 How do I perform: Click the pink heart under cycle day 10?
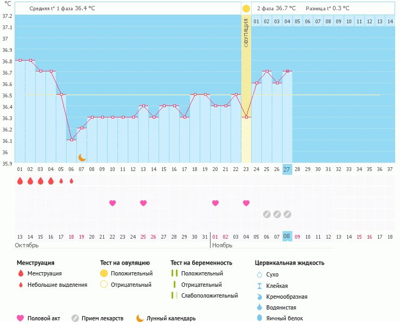coord(113,203)
